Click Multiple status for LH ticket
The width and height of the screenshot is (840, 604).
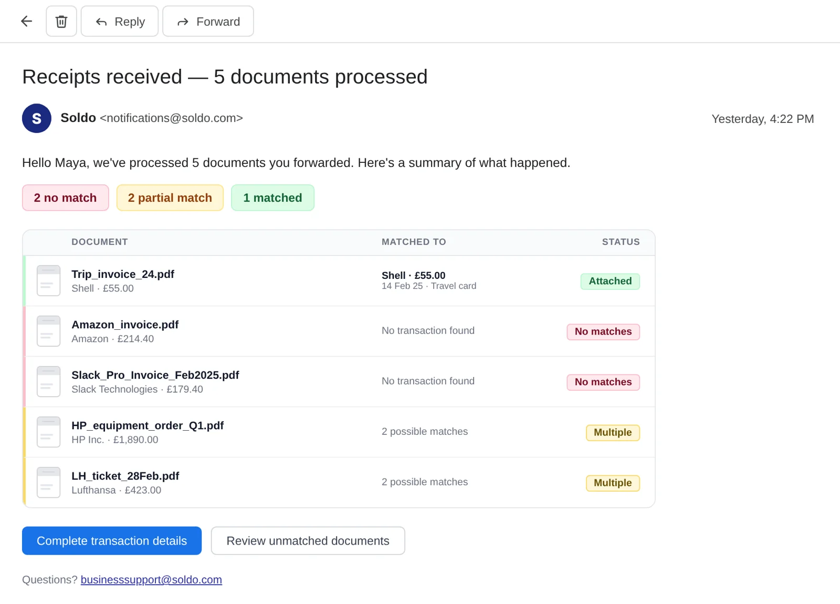(613, 483)
